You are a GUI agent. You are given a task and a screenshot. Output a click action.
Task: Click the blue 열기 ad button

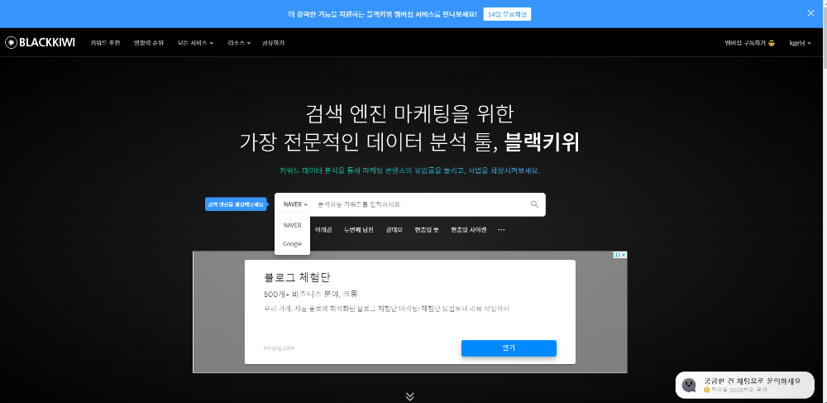click(x=509, y=348)
